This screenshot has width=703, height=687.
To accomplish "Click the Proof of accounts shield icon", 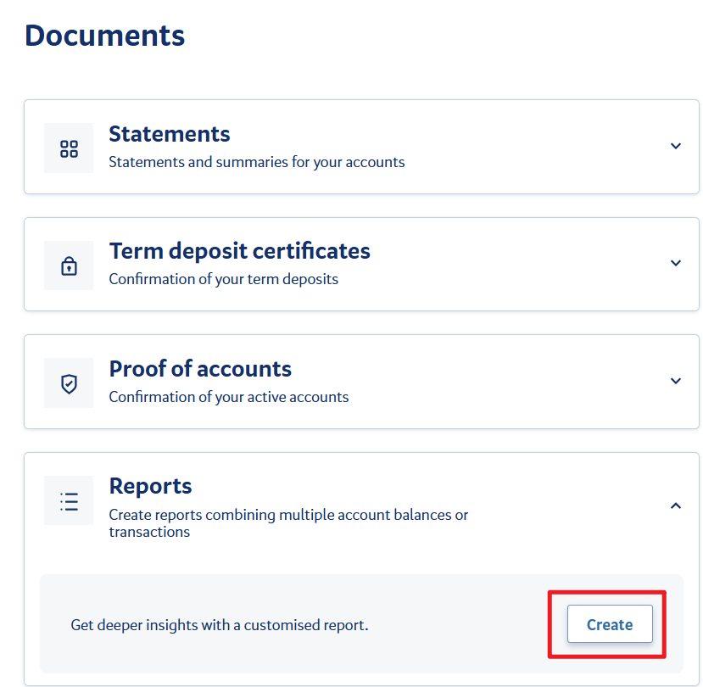I will 69,383.
